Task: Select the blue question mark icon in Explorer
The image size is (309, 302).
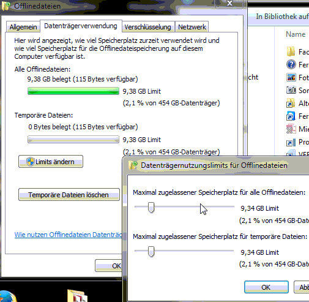Action: (x=291, y=64)
